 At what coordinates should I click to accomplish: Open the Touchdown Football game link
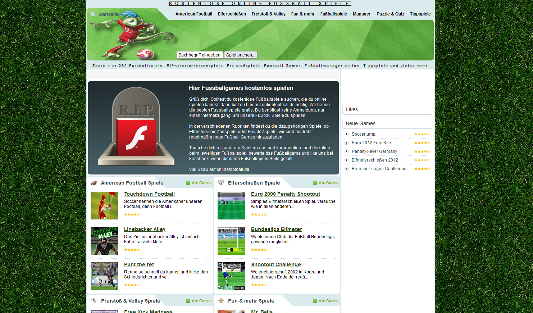click(x=149, y=194)
